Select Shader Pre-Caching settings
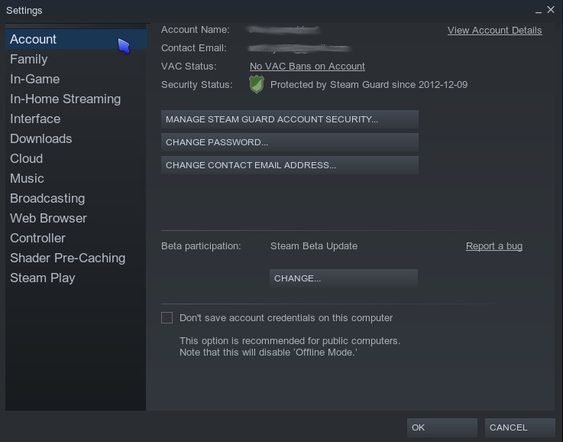Image resolution: width=563 pixels, height=442 pixels. 76,258
